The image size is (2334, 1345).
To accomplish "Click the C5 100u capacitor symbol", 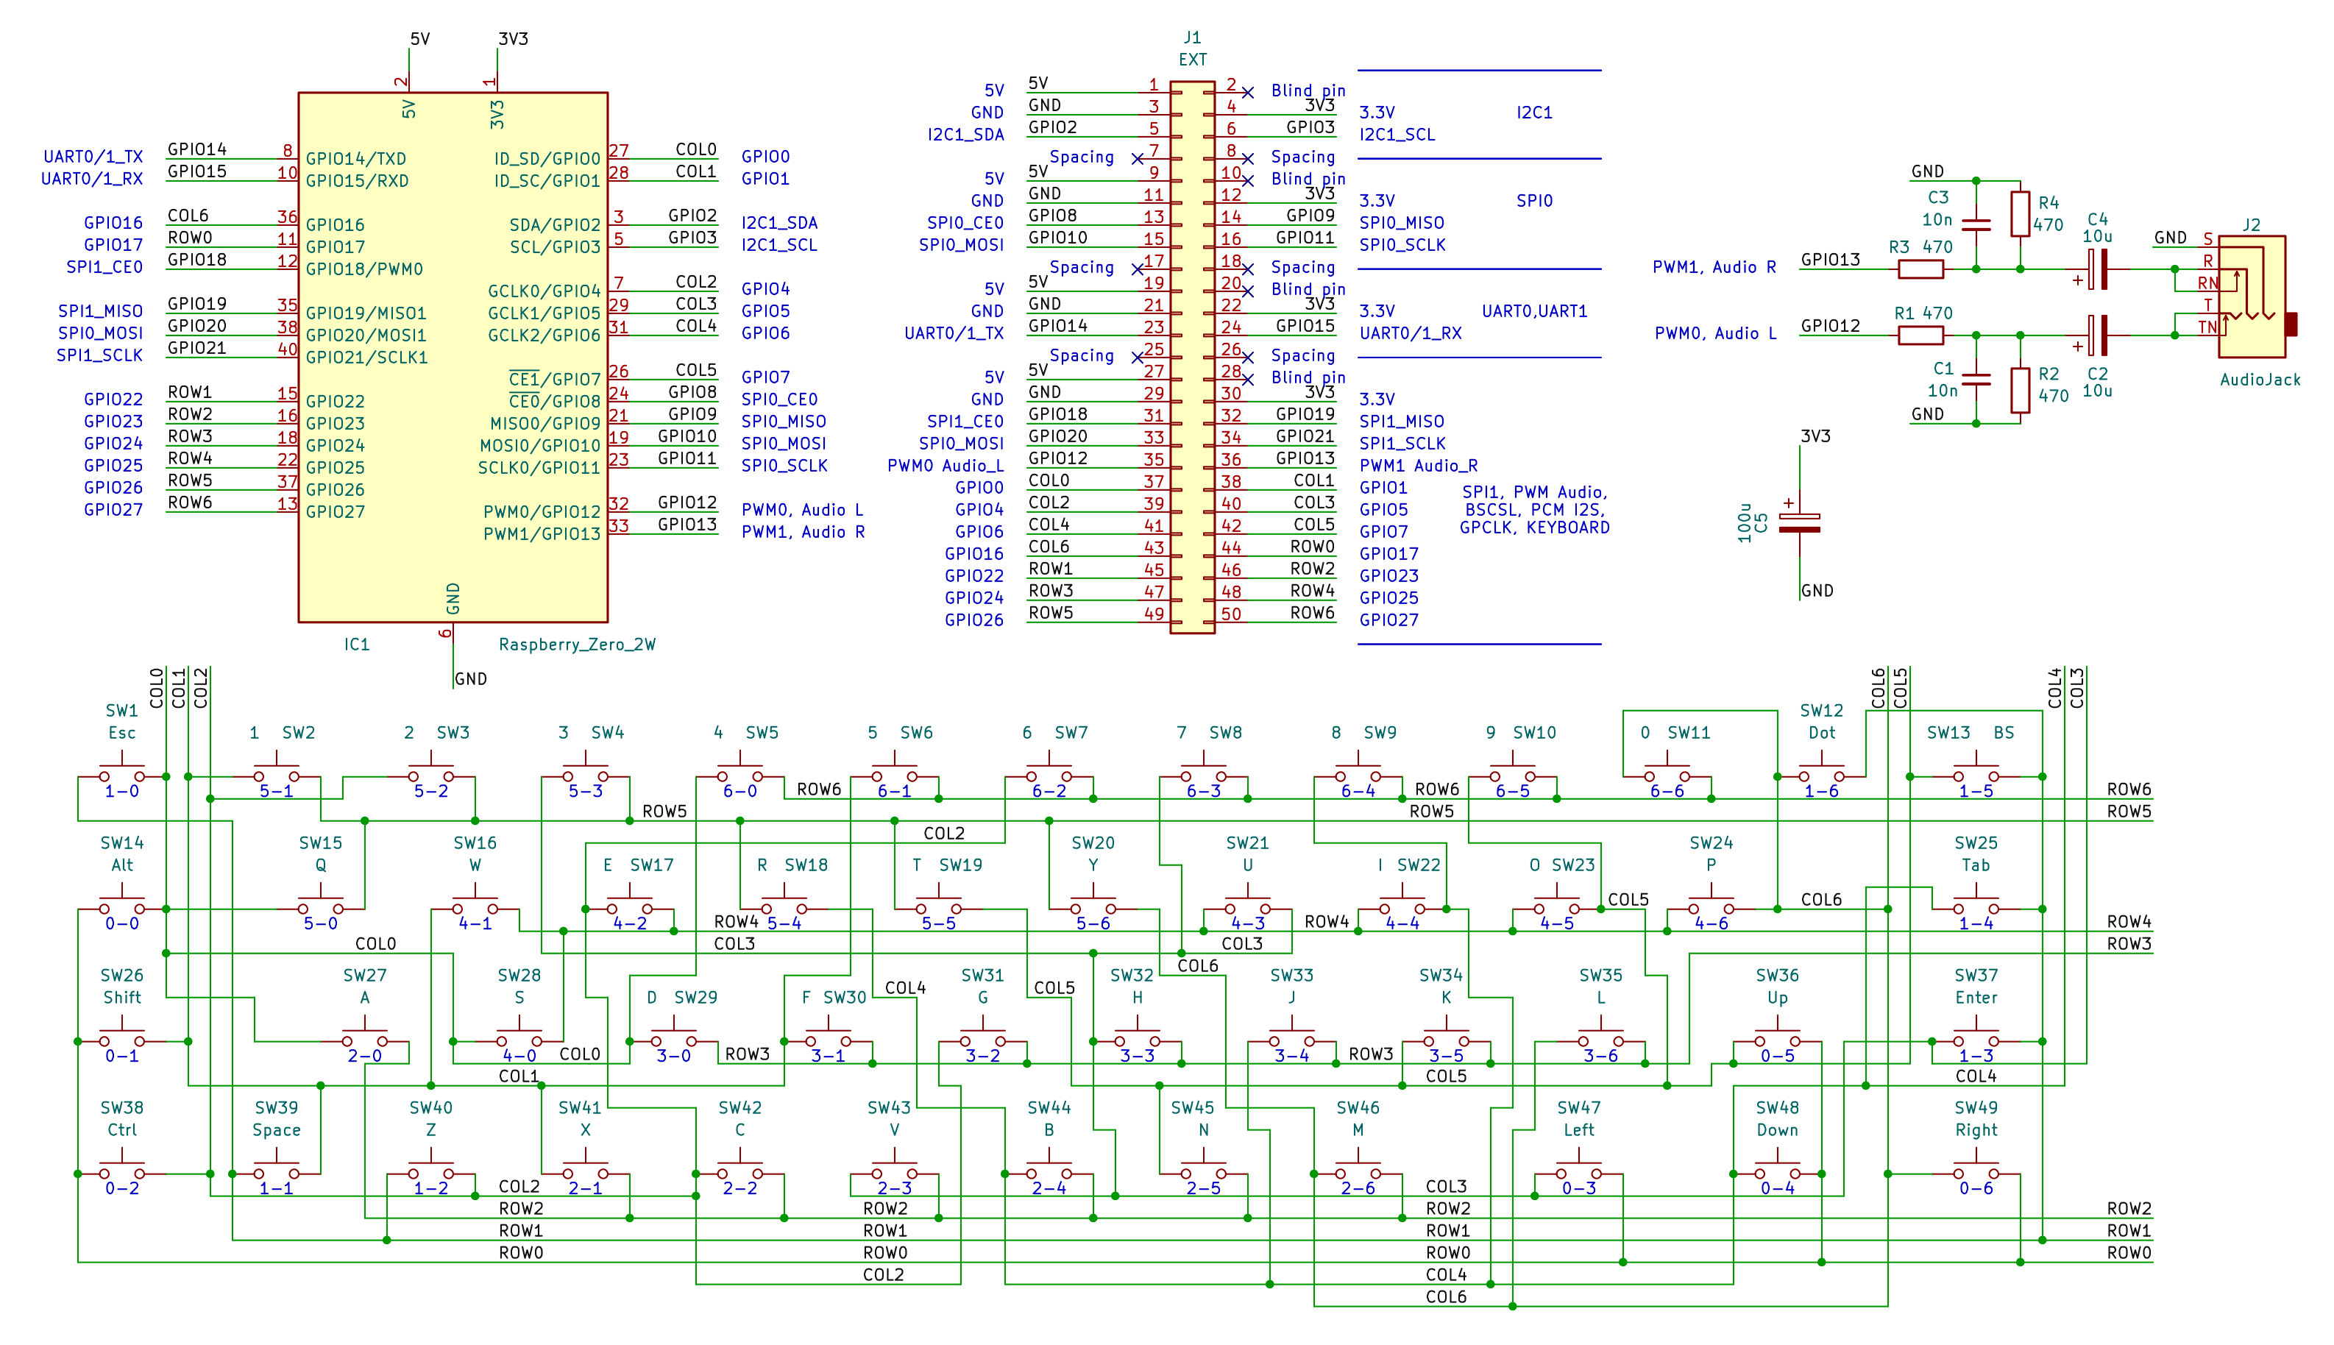I will (x=1799, y=523).
